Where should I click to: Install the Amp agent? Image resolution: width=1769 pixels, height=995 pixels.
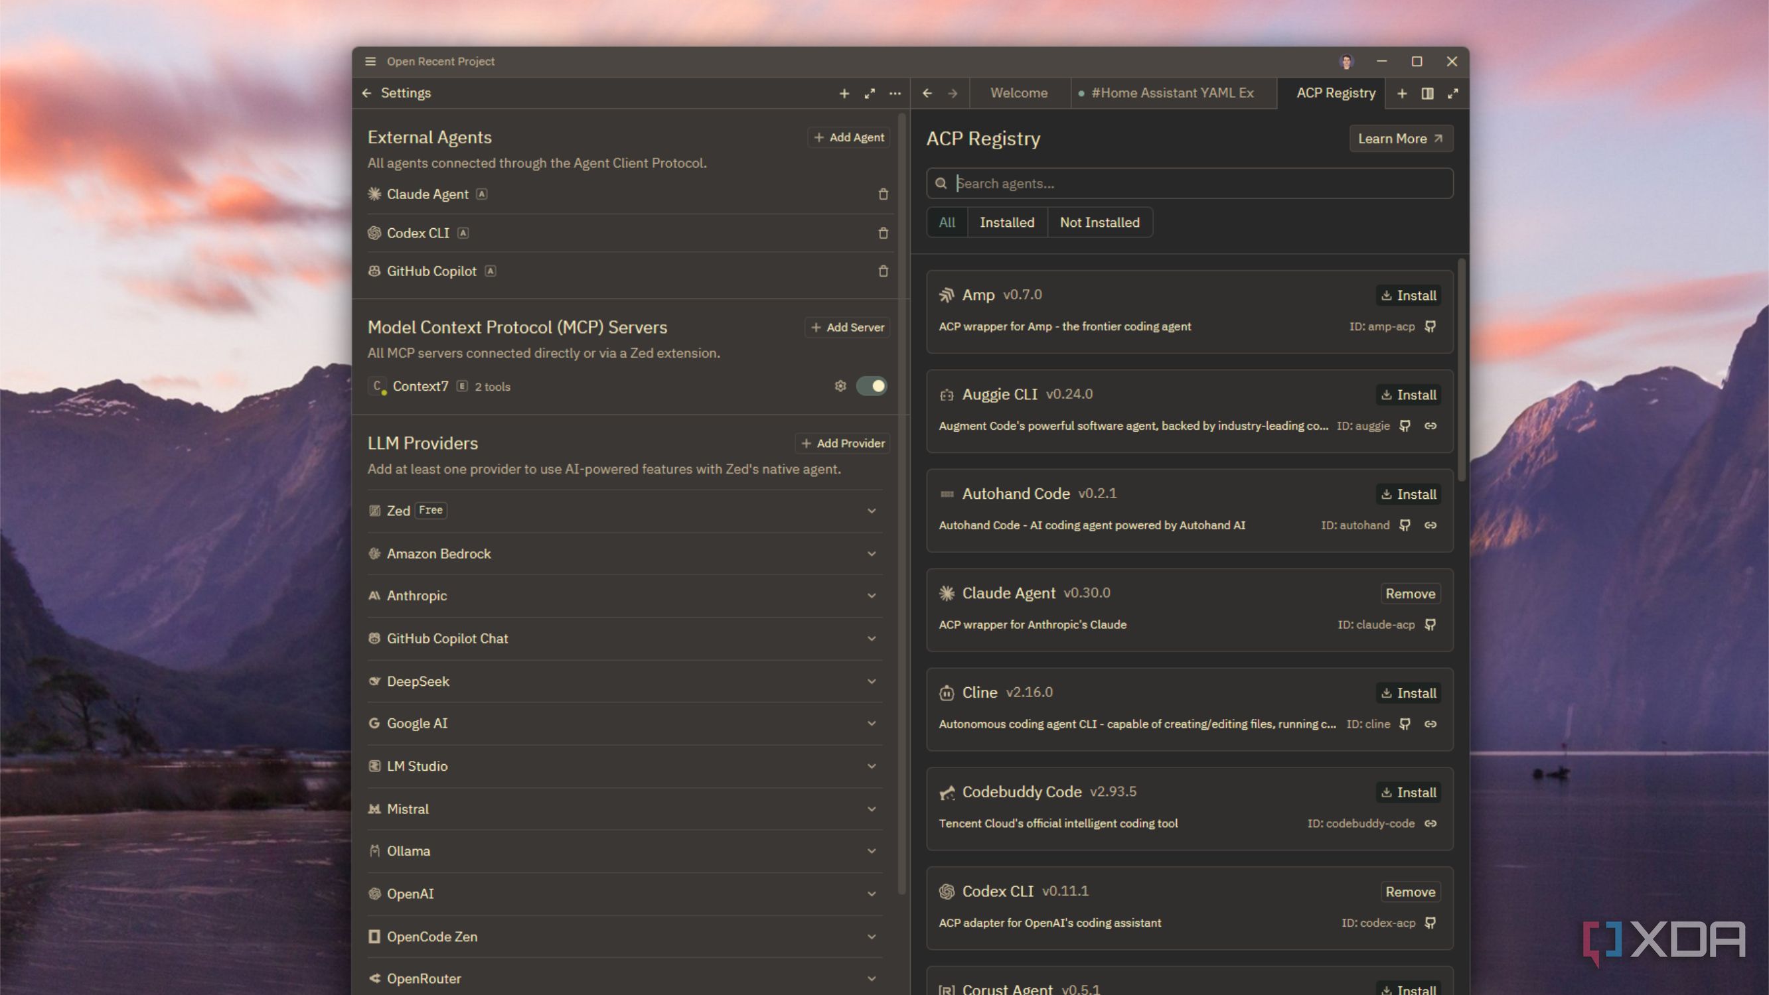[1409, 296]
